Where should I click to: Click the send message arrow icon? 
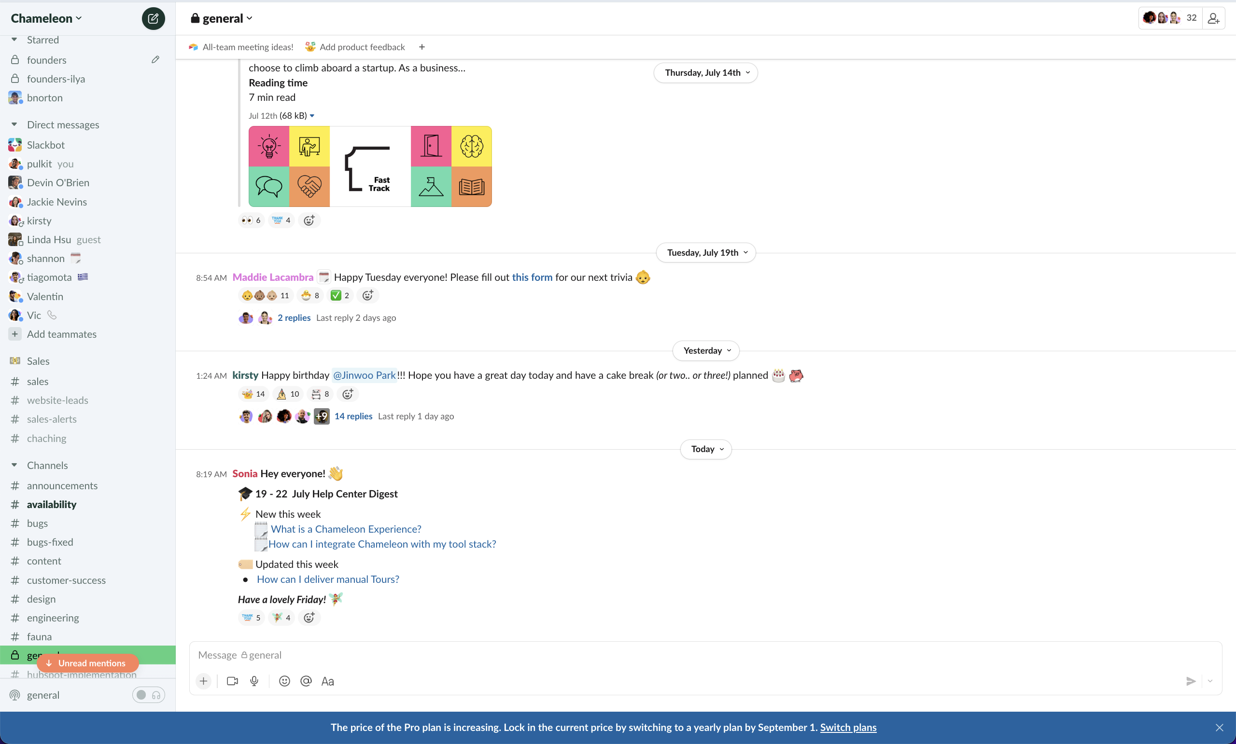[x=1190, y=681]
